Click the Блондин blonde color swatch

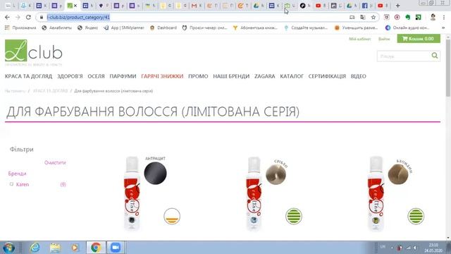tap(398, 174)
